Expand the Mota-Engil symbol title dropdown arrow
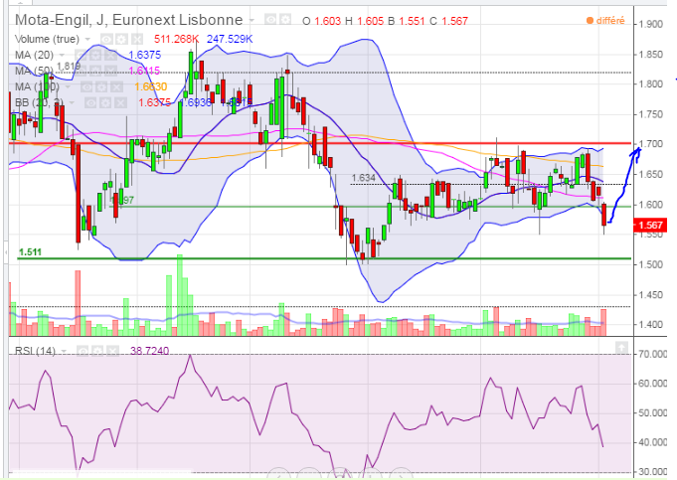 (252, 20)
